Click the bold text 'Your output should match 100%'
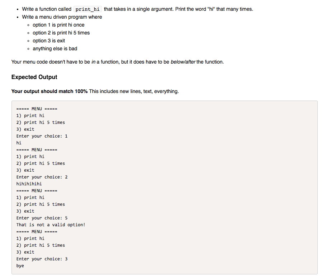 pos(49,92)
